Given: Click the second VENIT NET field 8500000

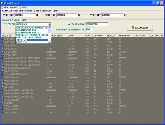Looking at the screenshot, I should coord(67,15).
